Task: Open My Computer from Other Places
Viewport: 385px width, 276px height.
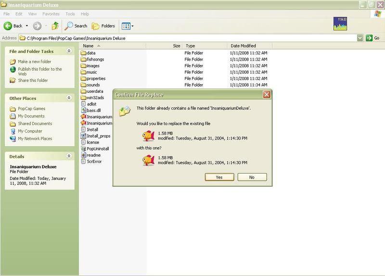Action: [x=30, y=131]
